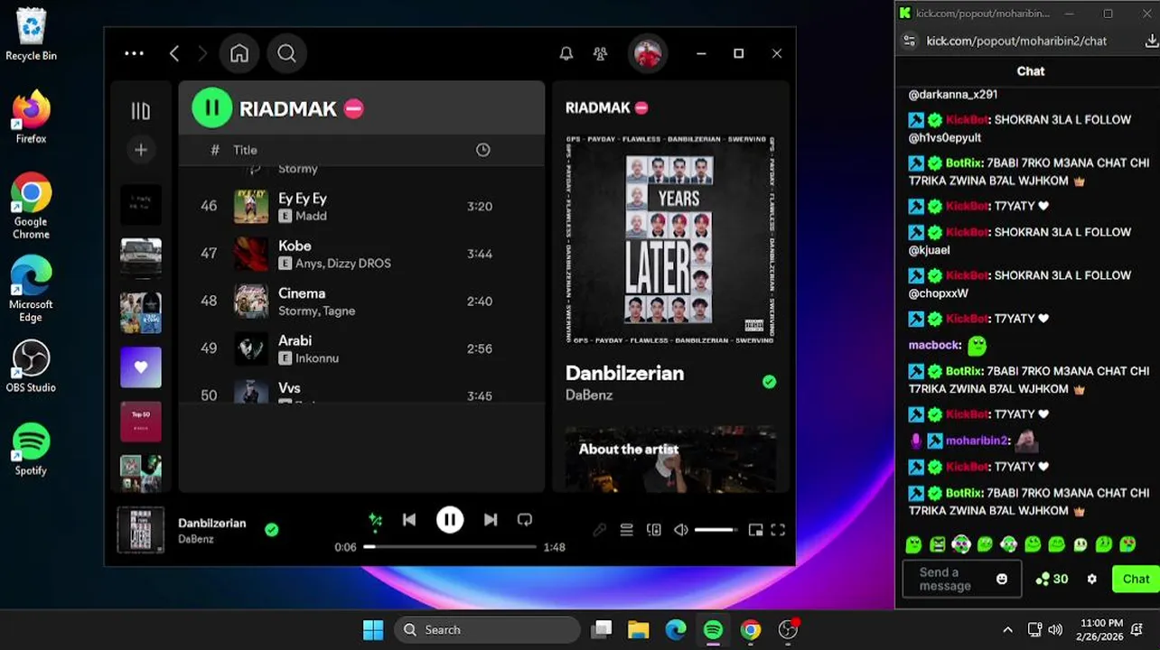Open the Windows Start menu
The height and width of the screenshot is (650, 1160).
[373, 630]
